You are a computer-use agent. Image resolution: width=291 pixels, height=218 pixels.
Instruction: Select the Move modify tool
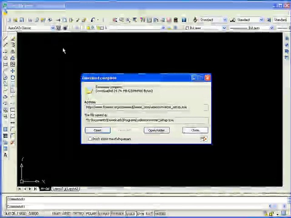tap(13, 71)
